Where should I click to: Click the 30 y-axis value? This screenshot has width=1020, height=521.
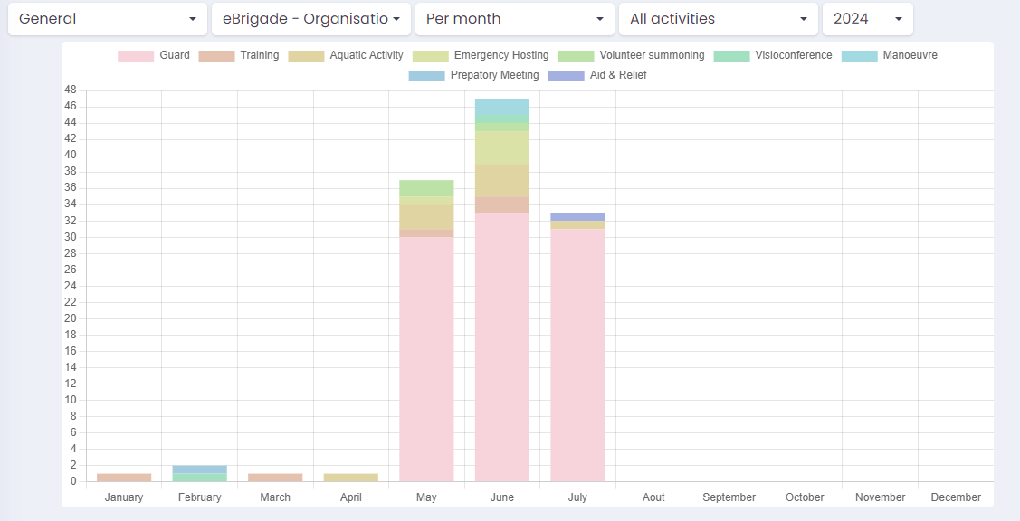click(x=71, y=237)
